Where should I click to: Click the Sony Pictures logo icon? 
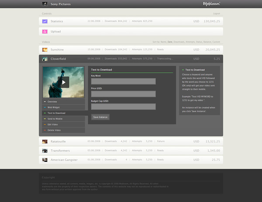(45, 4)
